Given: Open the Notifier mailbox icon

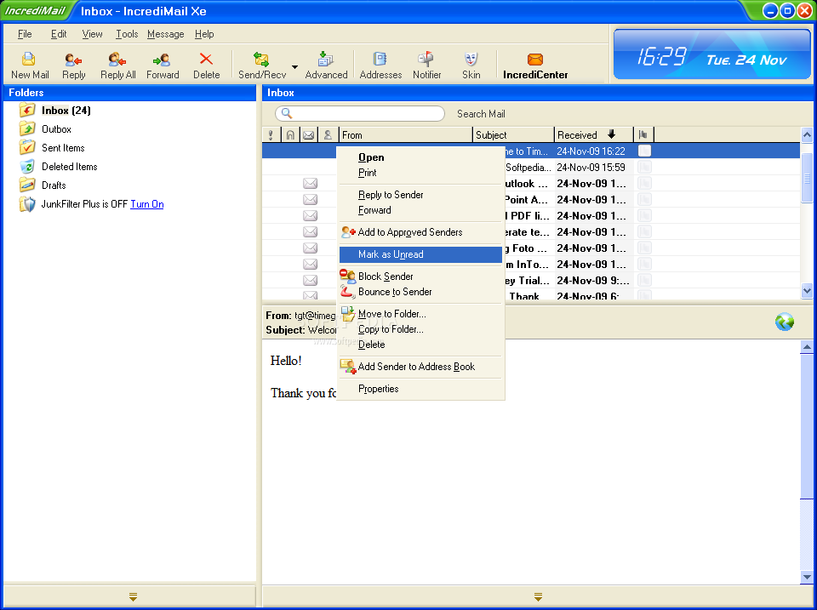Looking at the screenshot, I should click(x=426, y=60).
